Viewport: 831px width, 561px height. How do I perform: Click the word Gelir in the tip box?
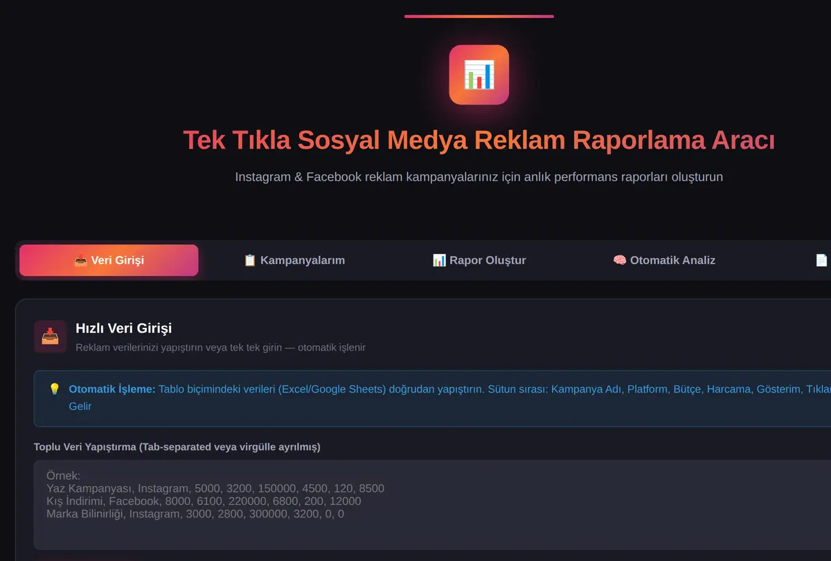tap(80, 406)
